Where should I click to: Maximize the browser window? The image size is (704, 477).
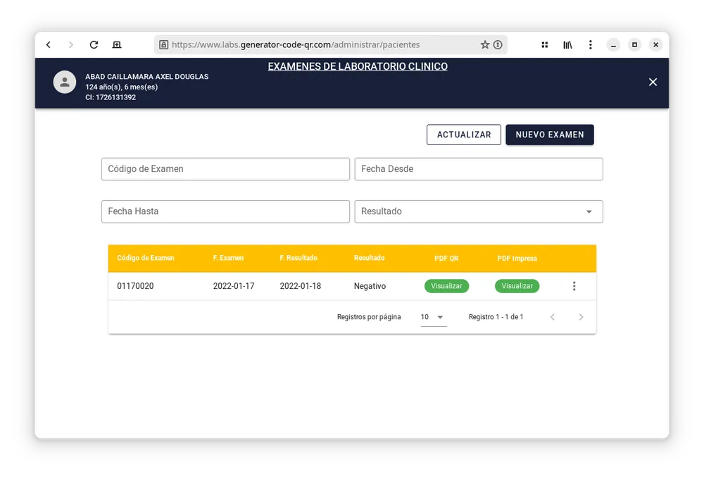(634, 45)
